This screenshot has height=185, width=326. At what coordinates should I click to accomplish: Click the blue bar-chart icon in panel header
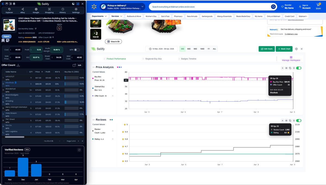click(x=78, y=4)
